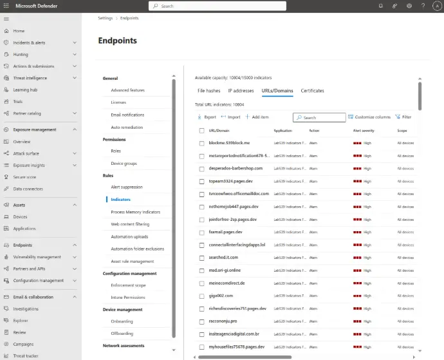Open the Settings breadcrumb link
The image size is (444, 360).
tap(106, 18)
